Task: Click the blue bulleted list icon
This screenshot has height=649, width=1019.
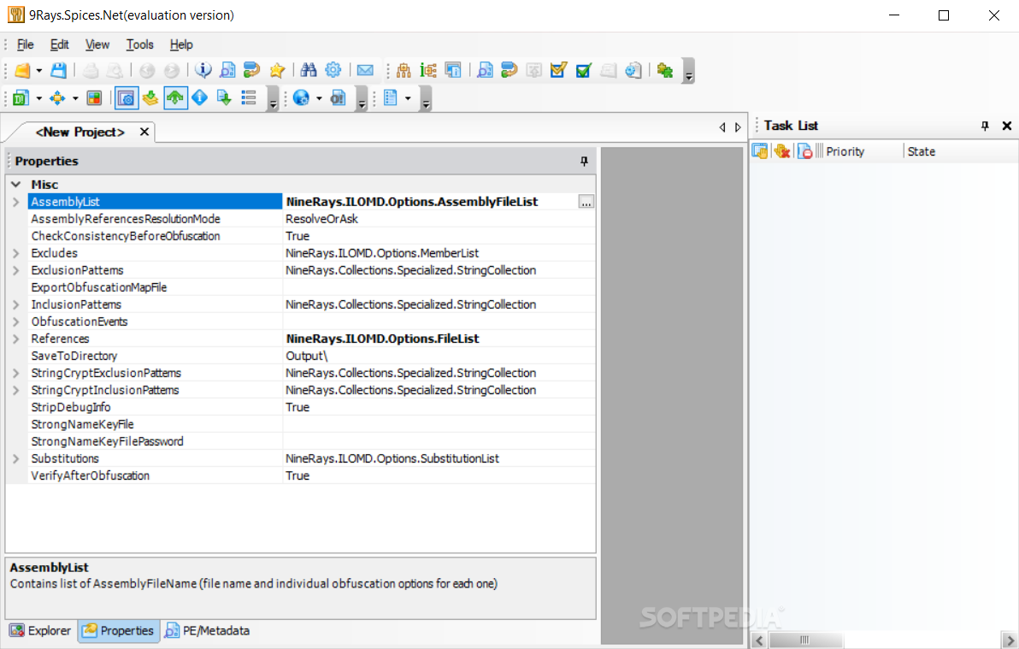Action: [249, 98]
